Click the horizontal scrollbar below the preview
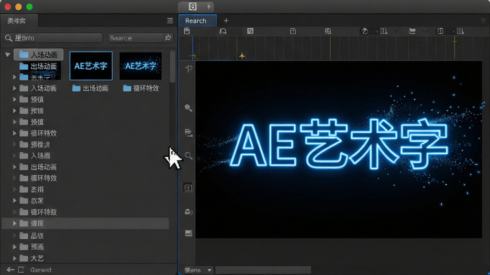The width and height of the screenshot is (490, 275). (x=263, y=270)
